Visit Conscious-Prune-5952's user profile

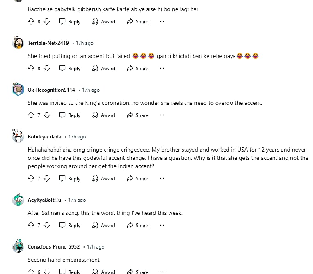[53, 247]
